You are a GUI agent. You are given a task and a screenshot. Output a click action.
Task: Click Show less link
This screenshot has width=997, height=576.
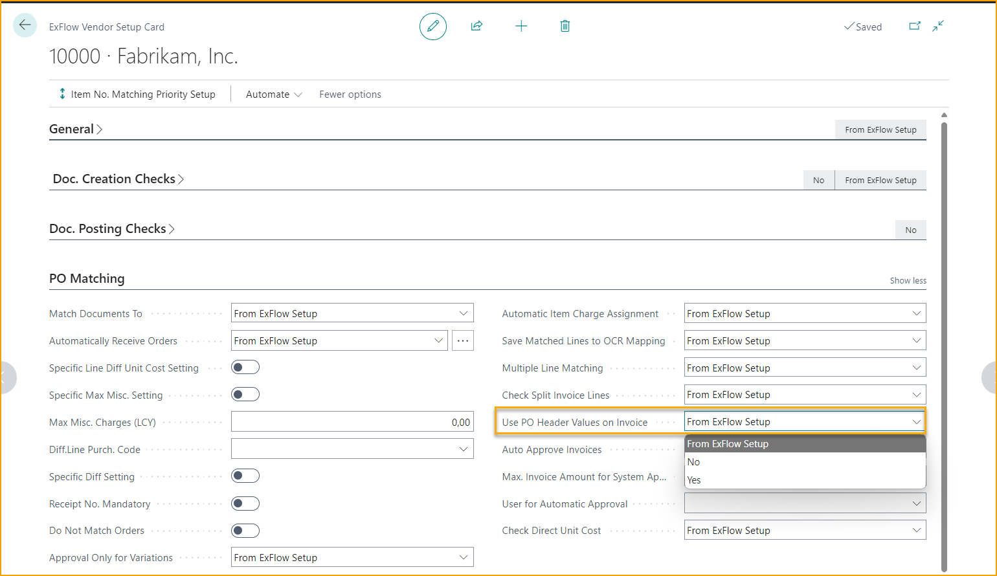point(908,280)
